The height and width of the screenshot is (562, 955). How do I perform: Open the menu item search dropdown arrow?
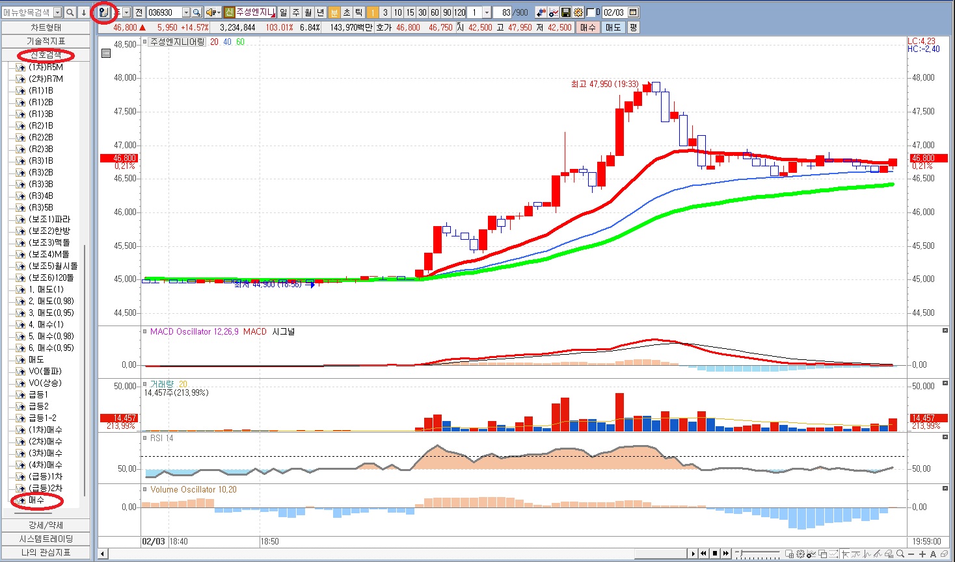57,12
